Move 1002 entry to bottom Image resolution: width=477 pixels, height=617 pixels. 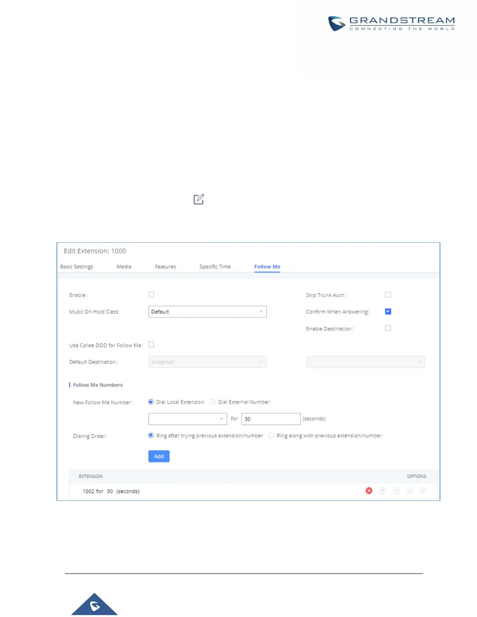[x=423, y=491]
